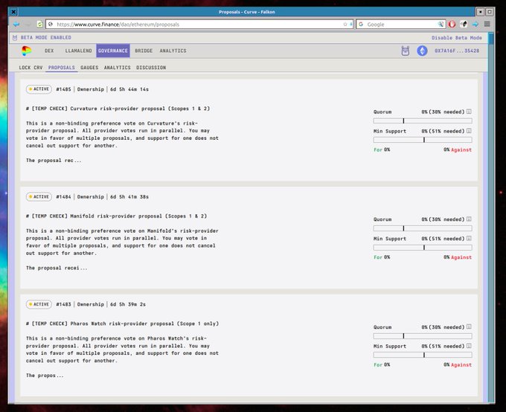The image size is (506, 412).
Task: Click Quorum progress bar of proposal #1483
Action: [x=423, y=336]
